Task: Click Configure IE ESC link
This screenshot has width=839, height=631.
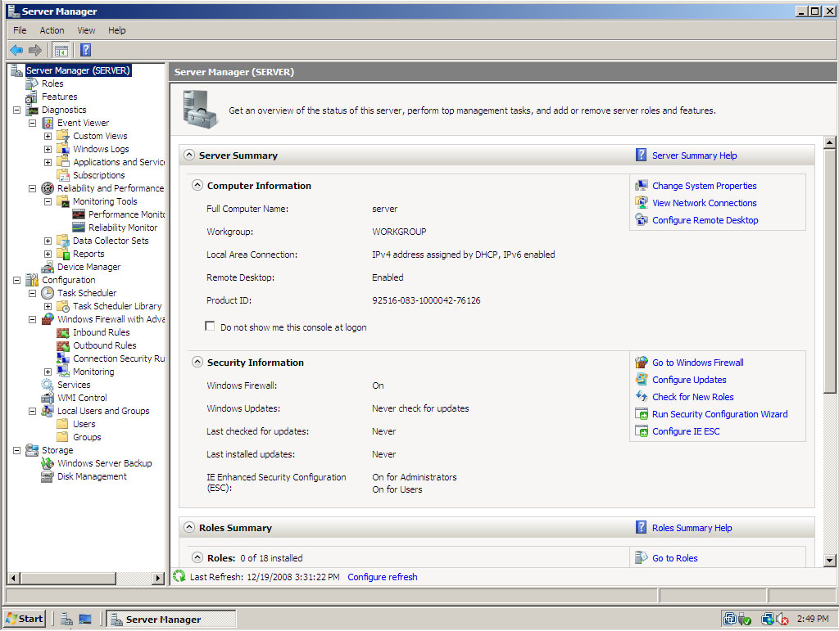Action: coord(686,431)
